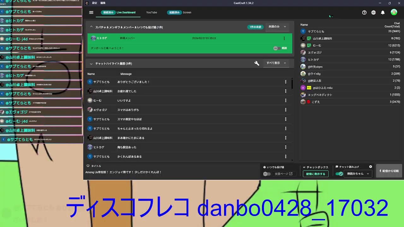Open options for message まあ確かにたまにある
This screenshot has width=404, height=227.
(286, 138)
